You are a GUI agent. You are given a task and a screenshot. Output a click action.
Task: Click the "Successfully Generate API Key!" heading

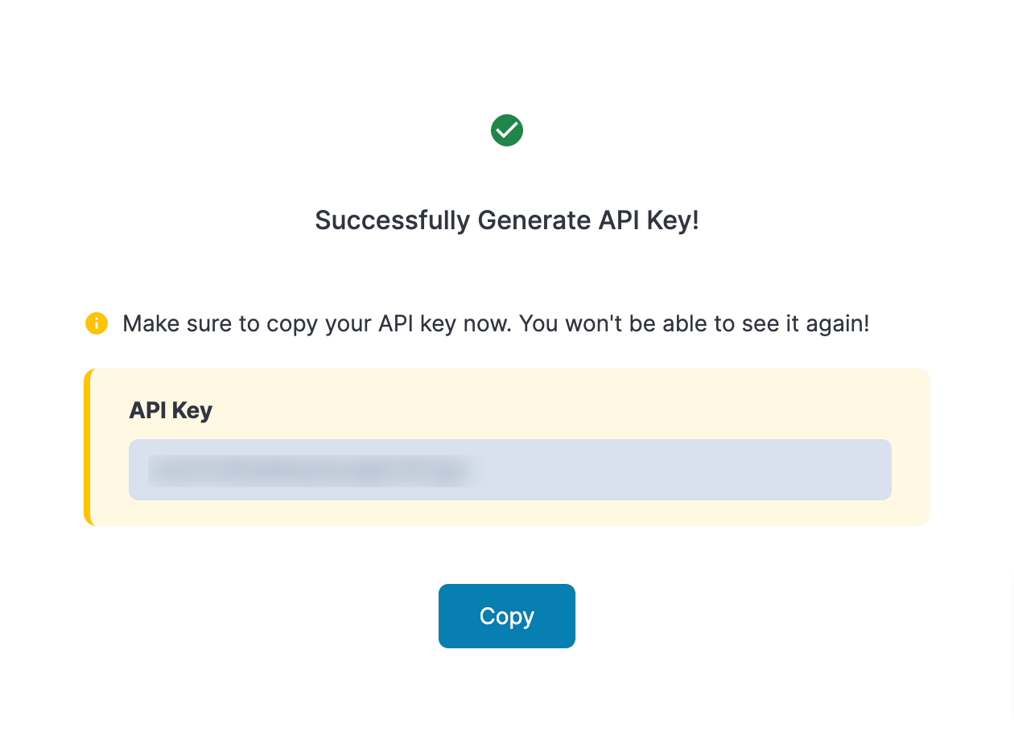point(507,220)
